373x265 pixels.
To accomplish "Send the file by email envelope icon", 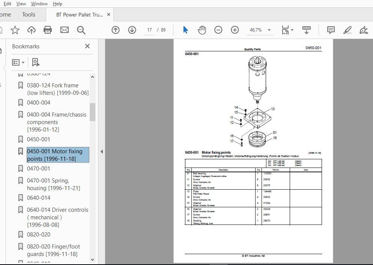I will click(65, 30).
